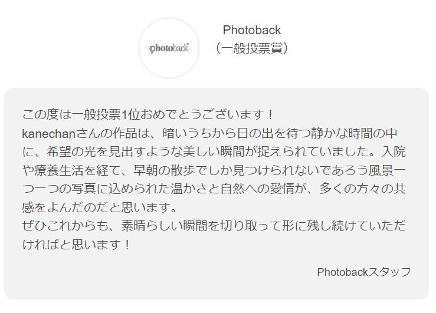Click the word 入院 at line end

click(394, 152)
